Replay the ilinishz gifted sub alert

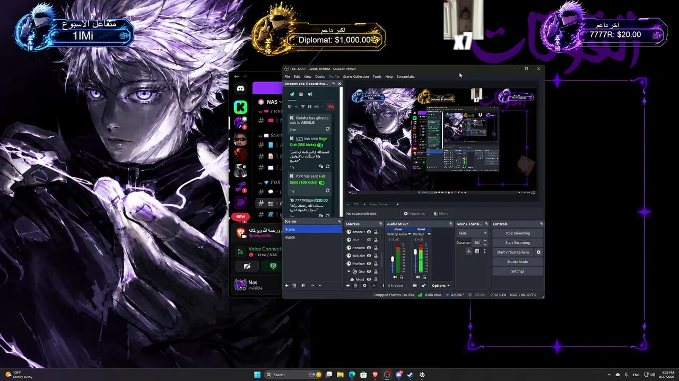(327, 129)
